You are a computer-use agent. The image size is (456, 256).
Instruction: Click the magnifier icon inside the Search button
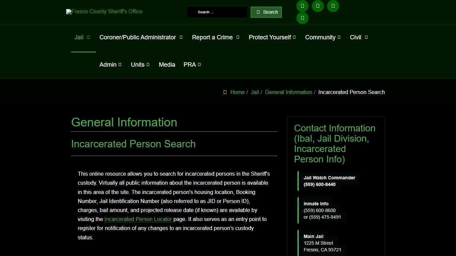(x=258, y=12)
